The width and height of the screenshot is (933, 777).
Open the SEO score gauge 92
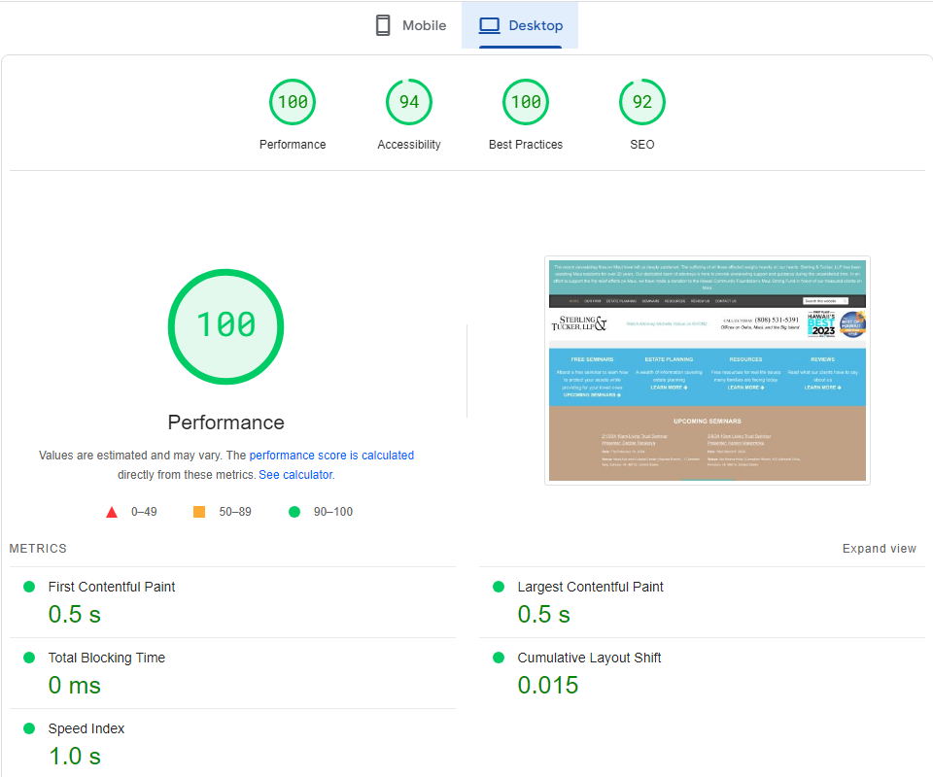(x=642, y=102)
